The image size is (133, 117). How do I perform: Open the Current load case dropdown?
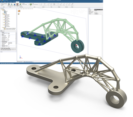pyautogui.click(x=26, y=5)
